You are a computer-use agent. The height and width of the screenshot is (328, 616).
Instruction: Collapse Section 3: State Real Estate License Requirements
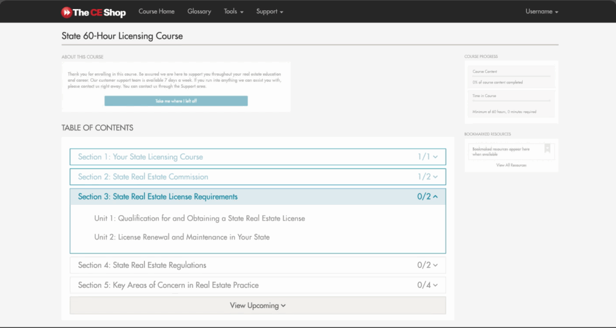point(257,196)
